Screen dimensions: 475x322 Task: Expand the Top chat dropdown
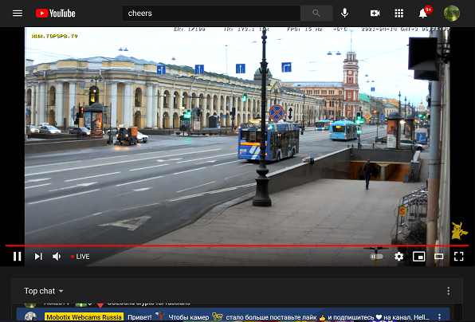click(44, 291)
